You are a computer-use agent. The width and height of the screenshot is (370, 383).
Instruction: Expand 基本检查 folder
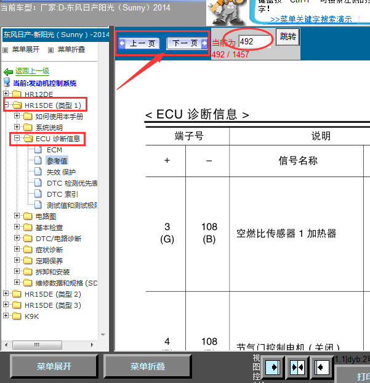pos(17,227)
